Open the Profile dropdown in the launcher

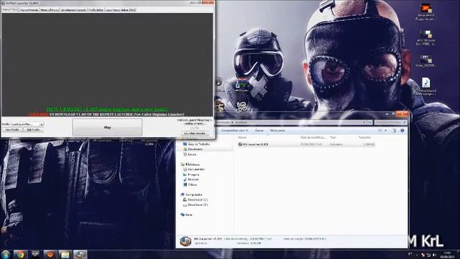(x=27, y=124)
